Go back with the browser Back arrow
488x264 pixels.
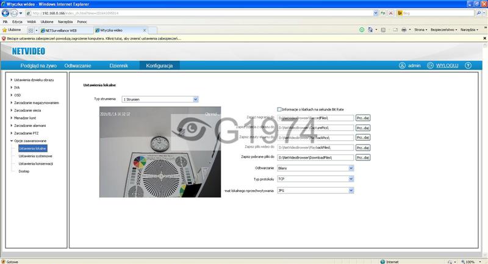tap(5, 13)
